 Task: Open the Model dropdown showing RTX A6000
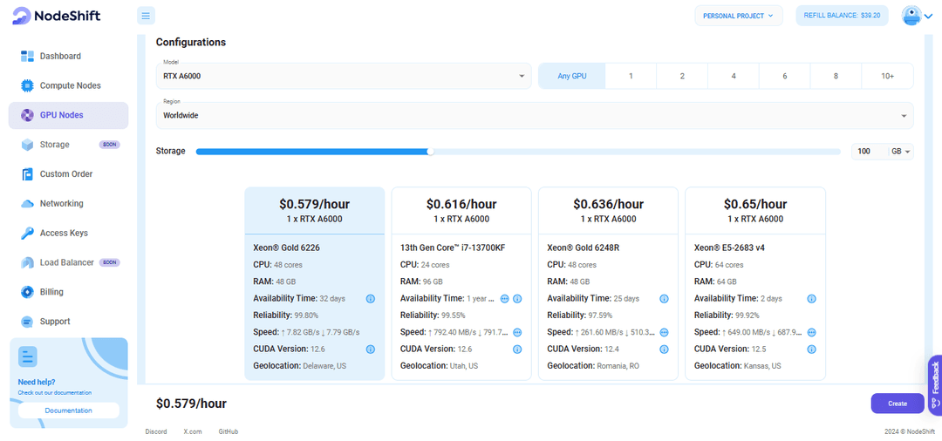[344, 76]
